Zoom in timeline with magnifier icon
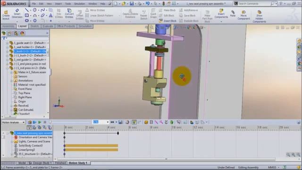 (x=293, y=154)
